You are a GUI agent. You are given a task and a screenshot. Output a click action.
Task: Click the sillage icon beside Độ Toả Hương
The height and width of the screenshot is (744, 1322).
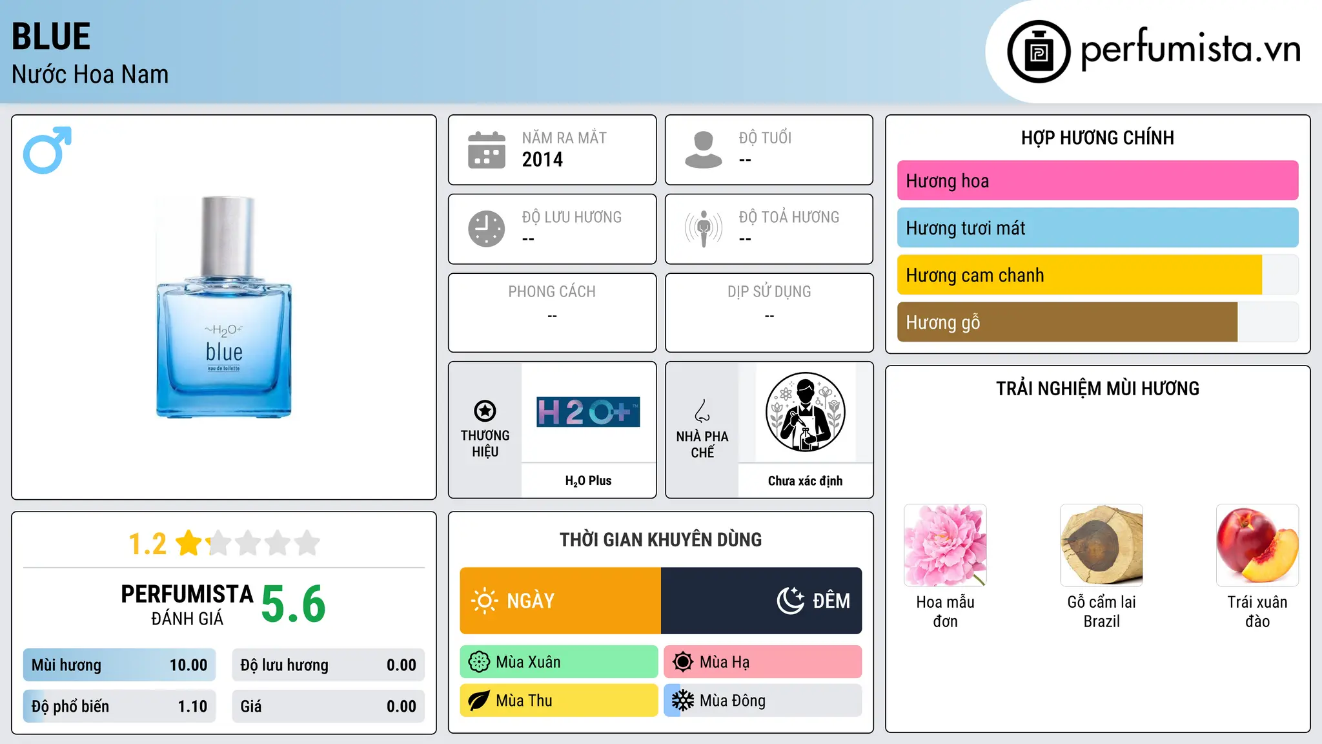(x=704, y=229)
